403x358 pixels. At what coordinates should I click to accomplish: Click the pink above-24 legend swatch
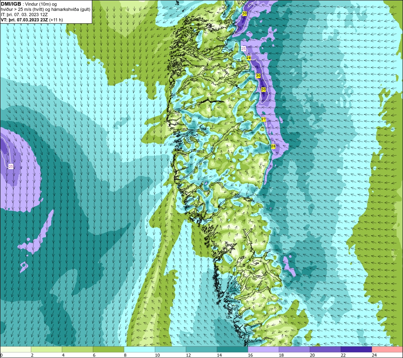[387, 349]
